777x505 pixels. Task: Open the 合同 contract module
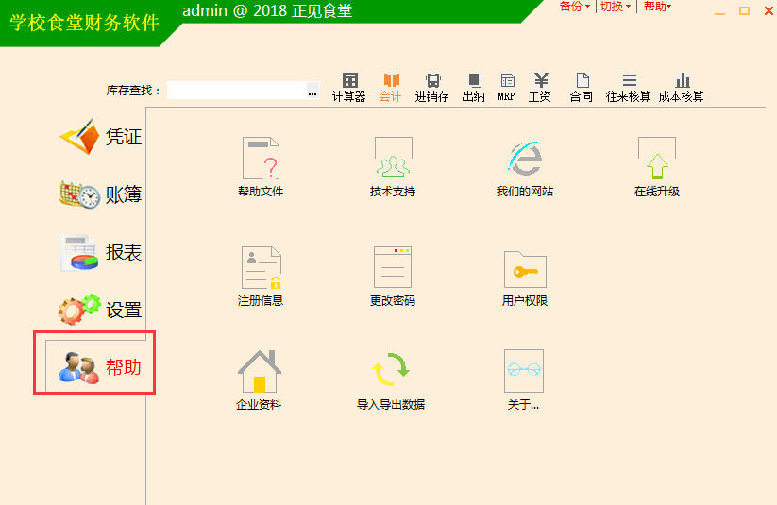pyautogui.click(x=582, y=87)
